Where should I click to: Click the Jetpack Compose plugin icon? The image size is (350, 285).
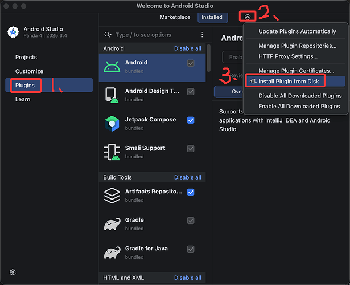[x=112, y=124]
